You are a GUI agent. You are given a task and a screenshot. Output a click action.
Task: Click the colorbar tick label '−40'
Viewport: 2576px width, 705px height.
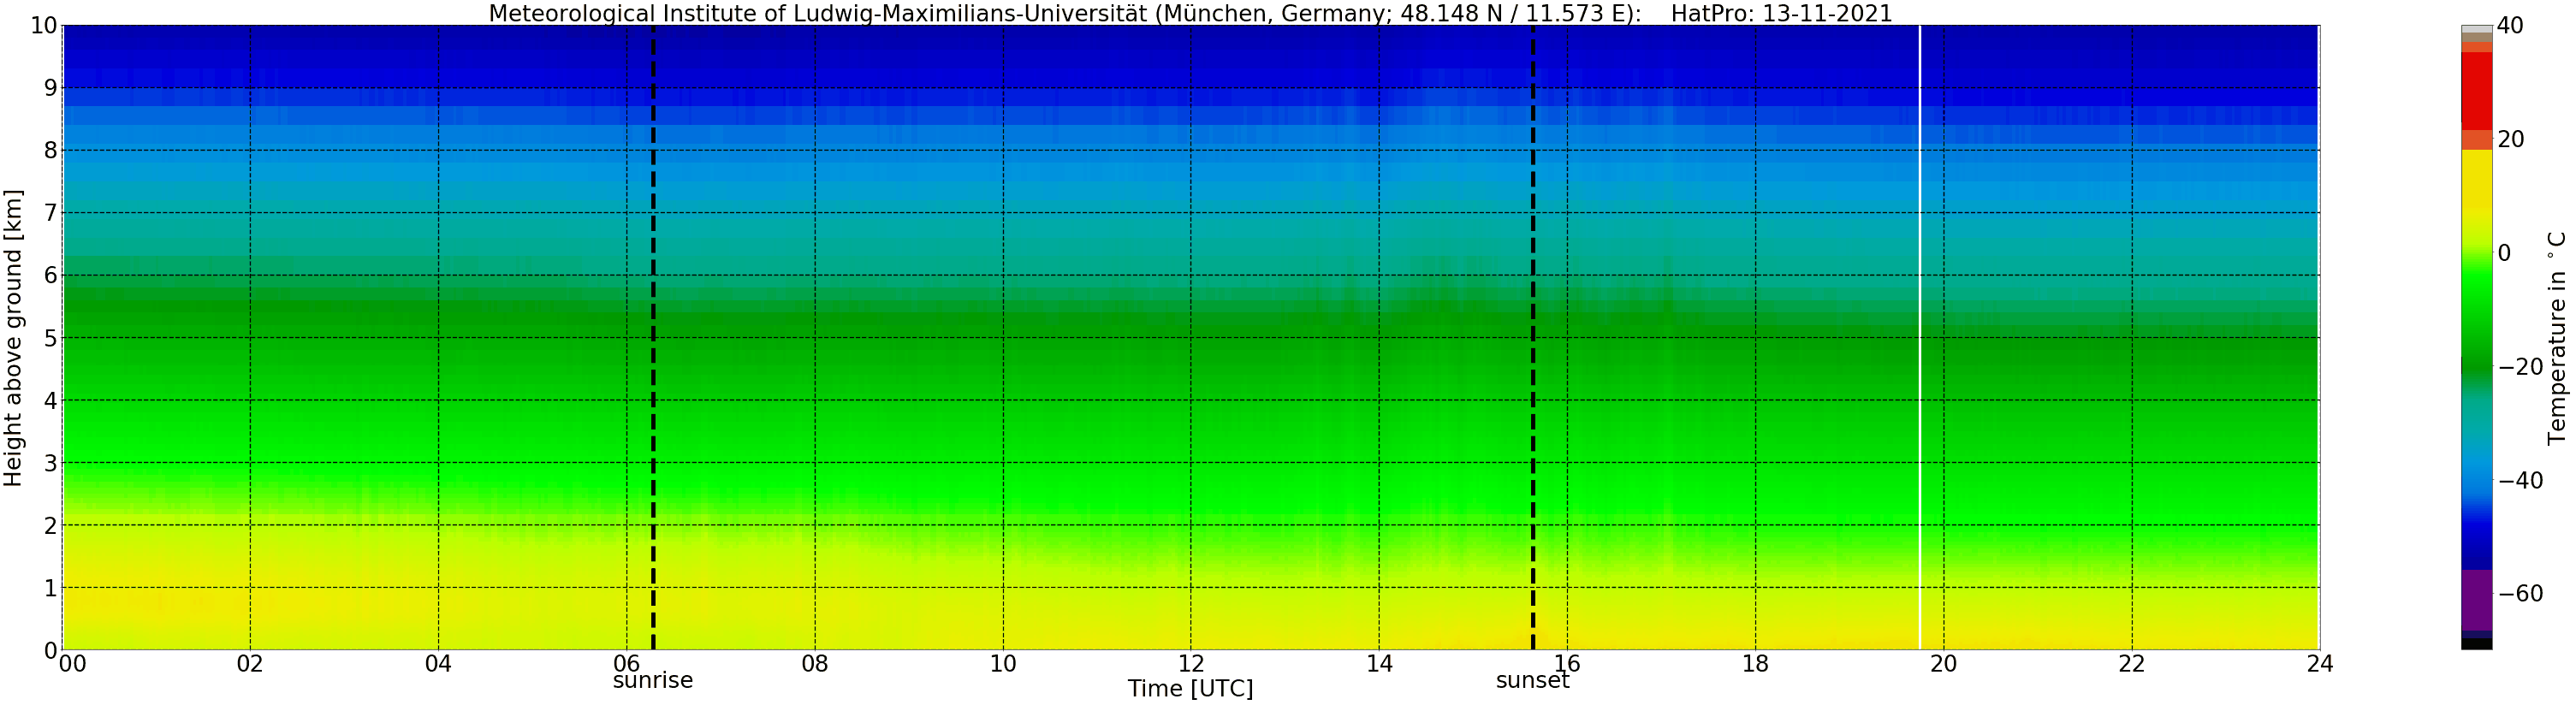pos(2520,481)
